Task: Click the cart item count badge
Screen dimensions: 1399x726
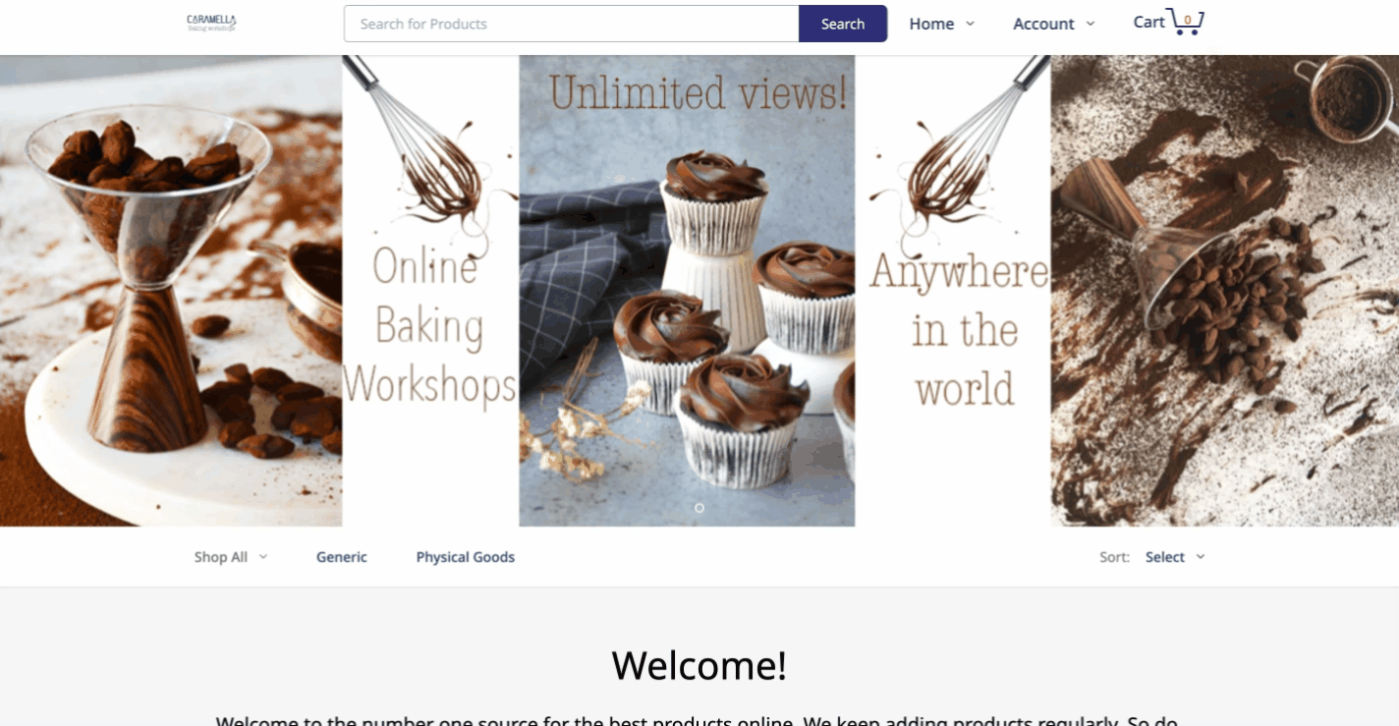Action: pyautogui.click(x=1188, y=20)
